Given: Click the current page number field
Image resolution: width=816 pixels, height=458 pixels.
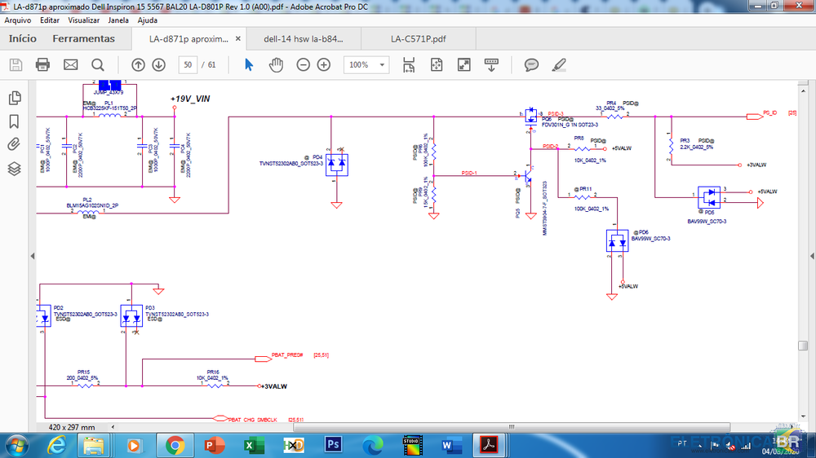Looking at the screenshot, I should coord(188,65).
